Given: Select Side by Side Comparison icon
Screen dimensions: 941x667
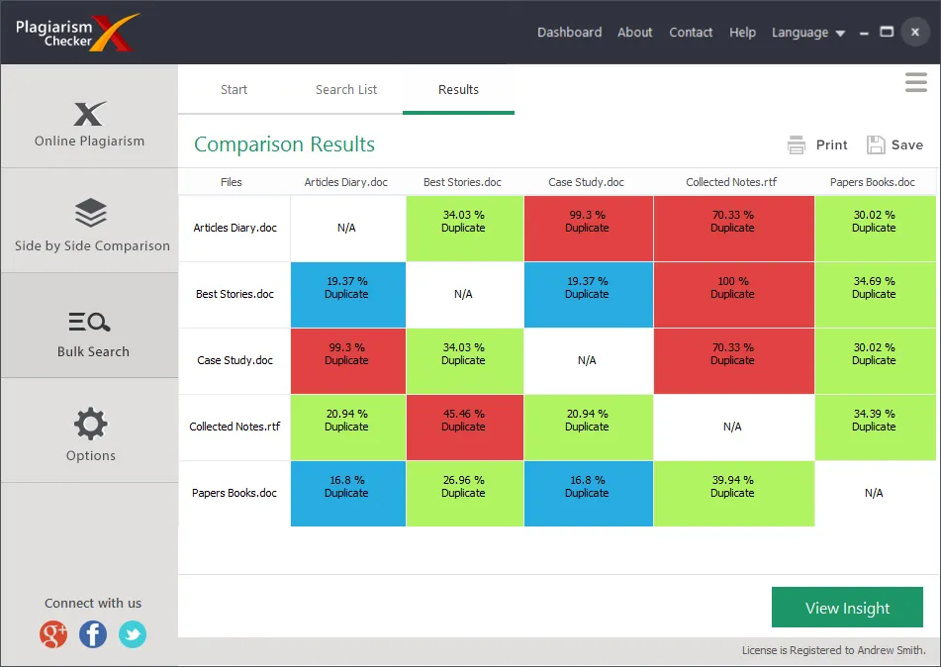Looking at the screenshot, I should [x=91, y=213].
